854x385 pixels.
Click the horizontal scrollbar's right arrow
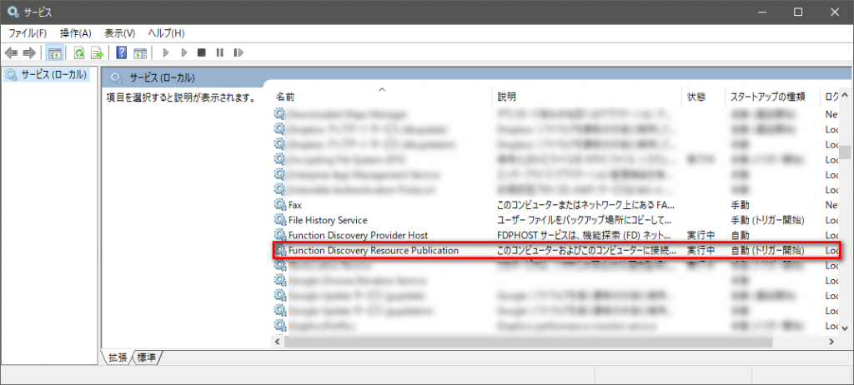[831, 342]
